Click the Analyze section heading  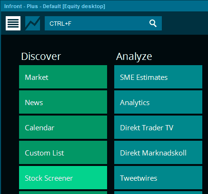click(x=134, y=57)
